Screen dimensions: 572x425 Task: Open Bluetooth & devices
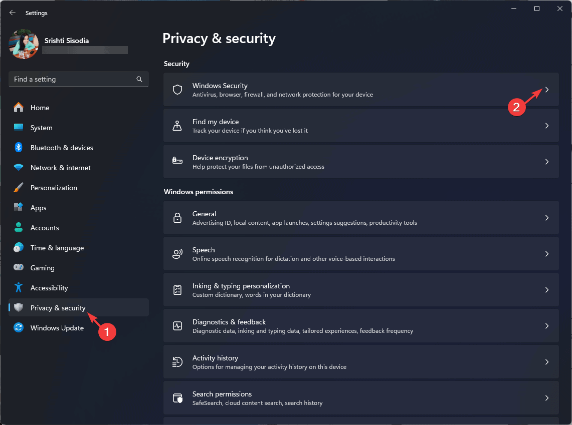pos(78,148)
